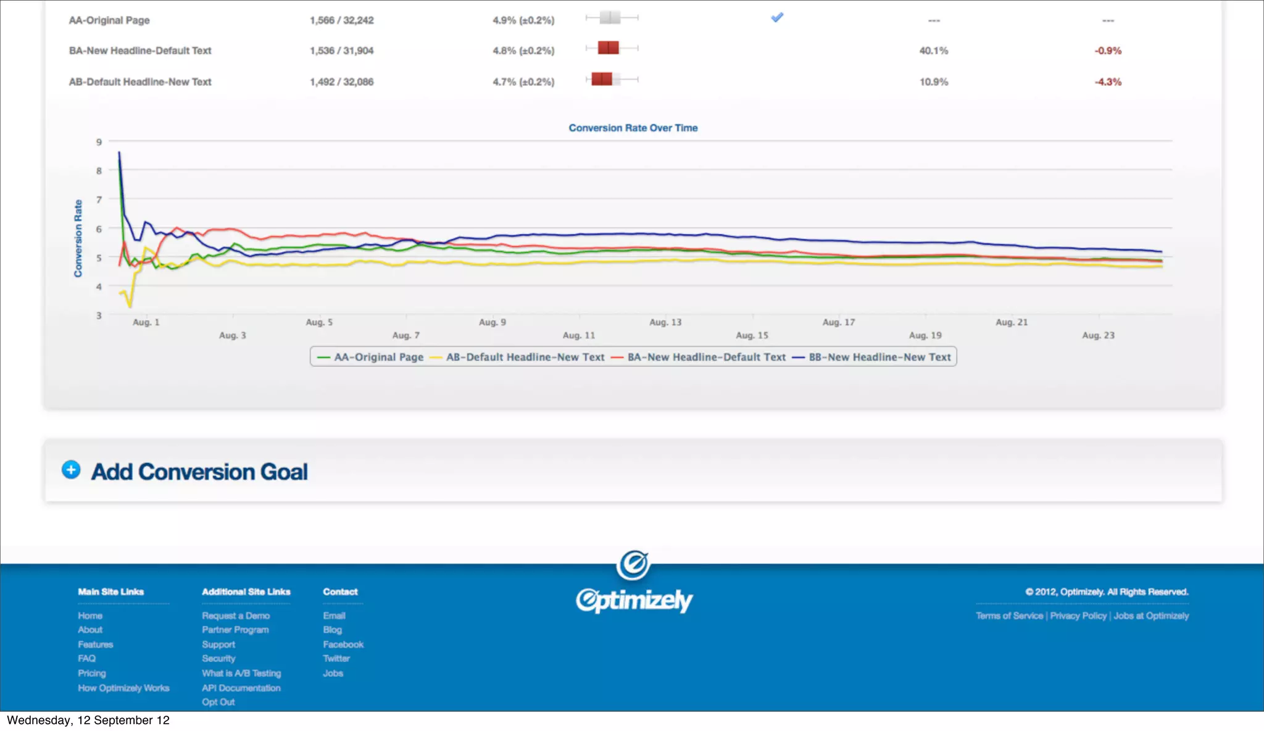Image resolution: width=1264 pixels, height=731 pixels.
Task: Click the red confidence bar for BA-New Headline-Default Text
Action: (608, 48)
